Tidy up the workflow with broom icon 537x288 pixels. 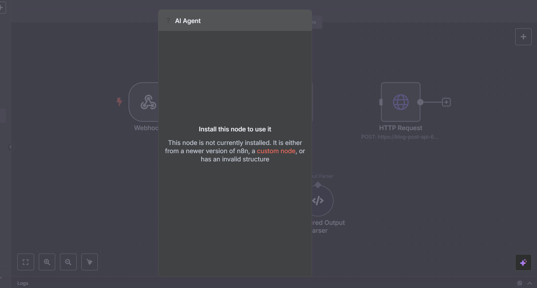coord(90,262)
